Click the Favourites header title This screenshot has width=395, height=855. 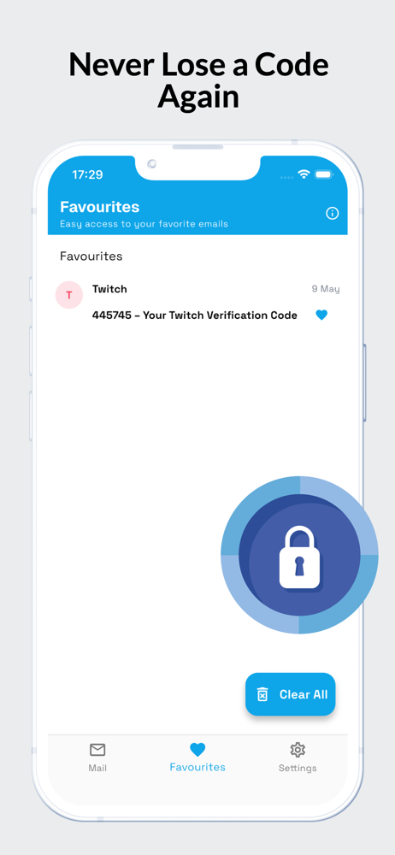(100, 207)
